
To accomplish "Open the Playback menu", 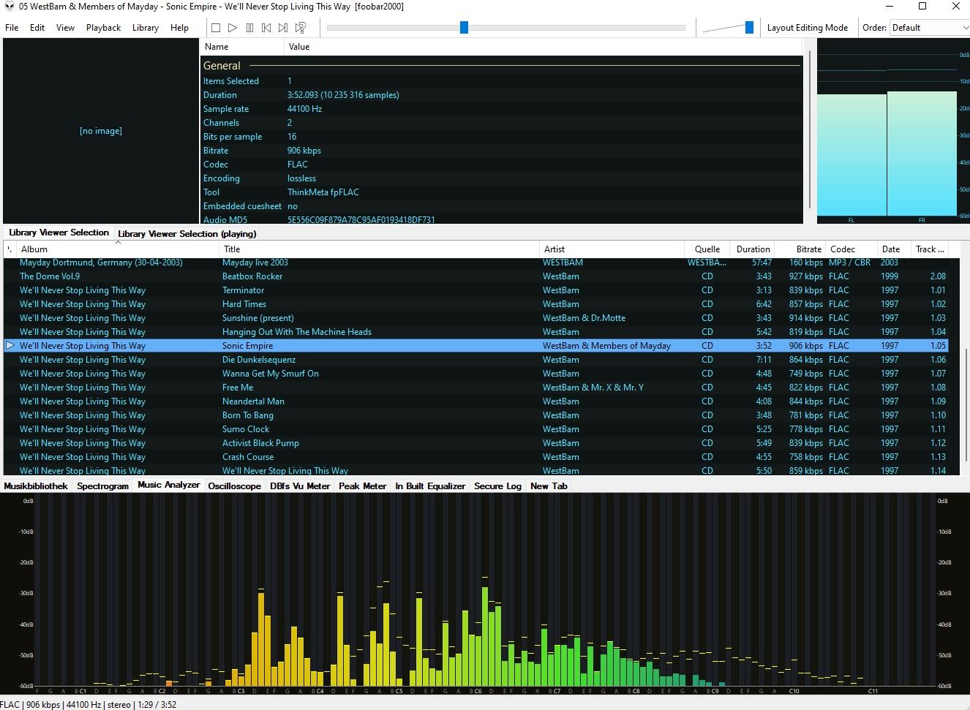I will click(x=103, y=28).
